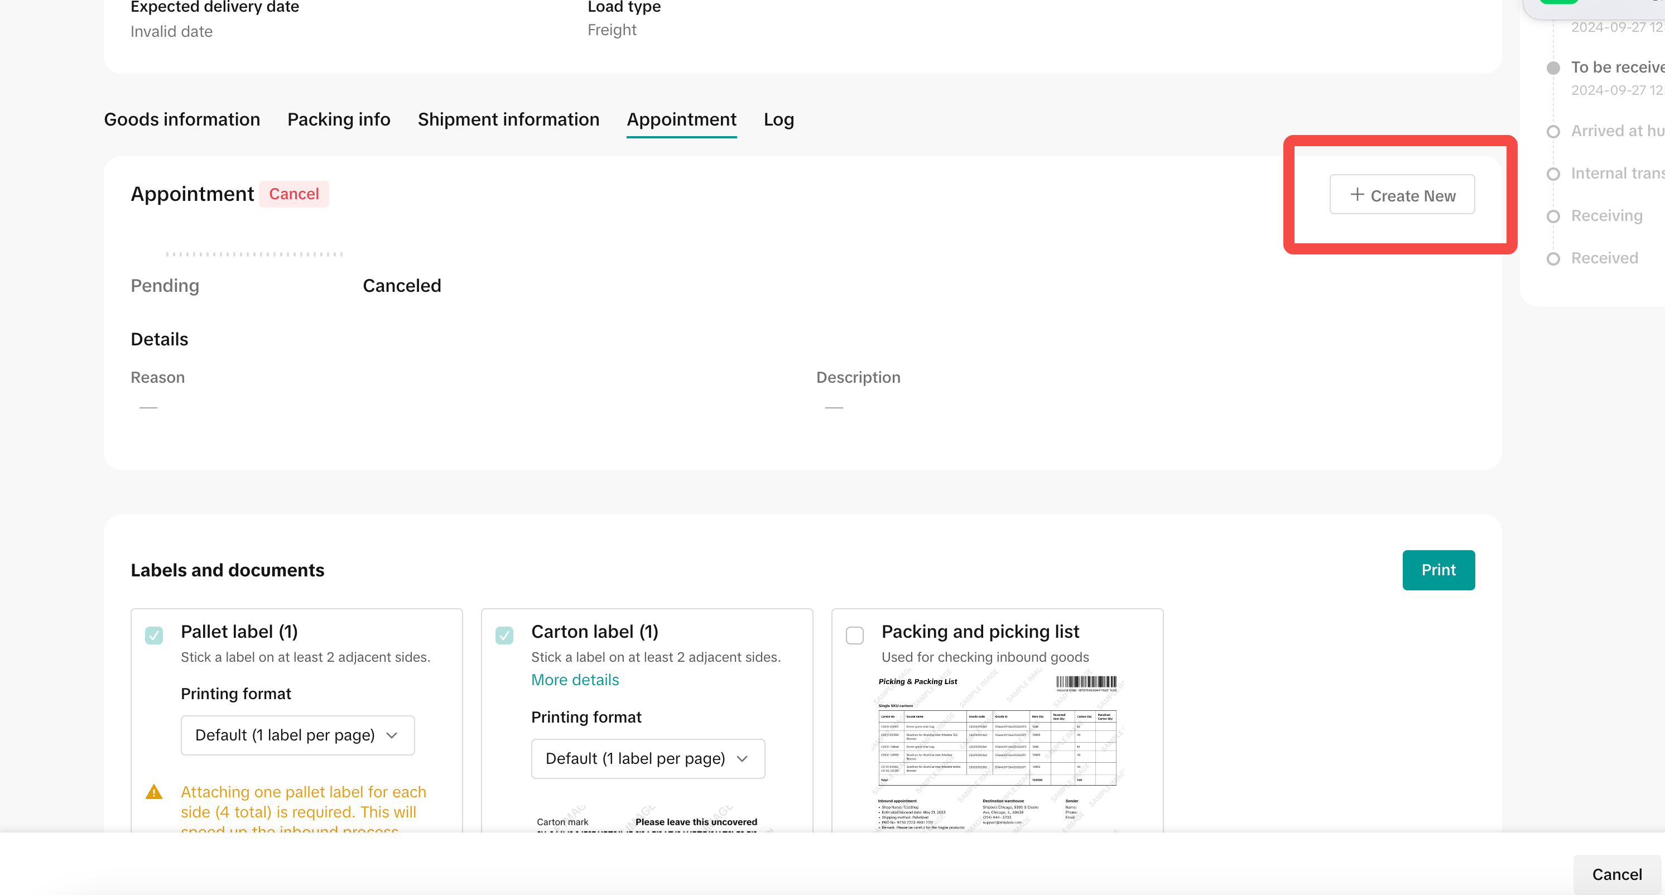
Task: Open the More details link
Action: 575,680
